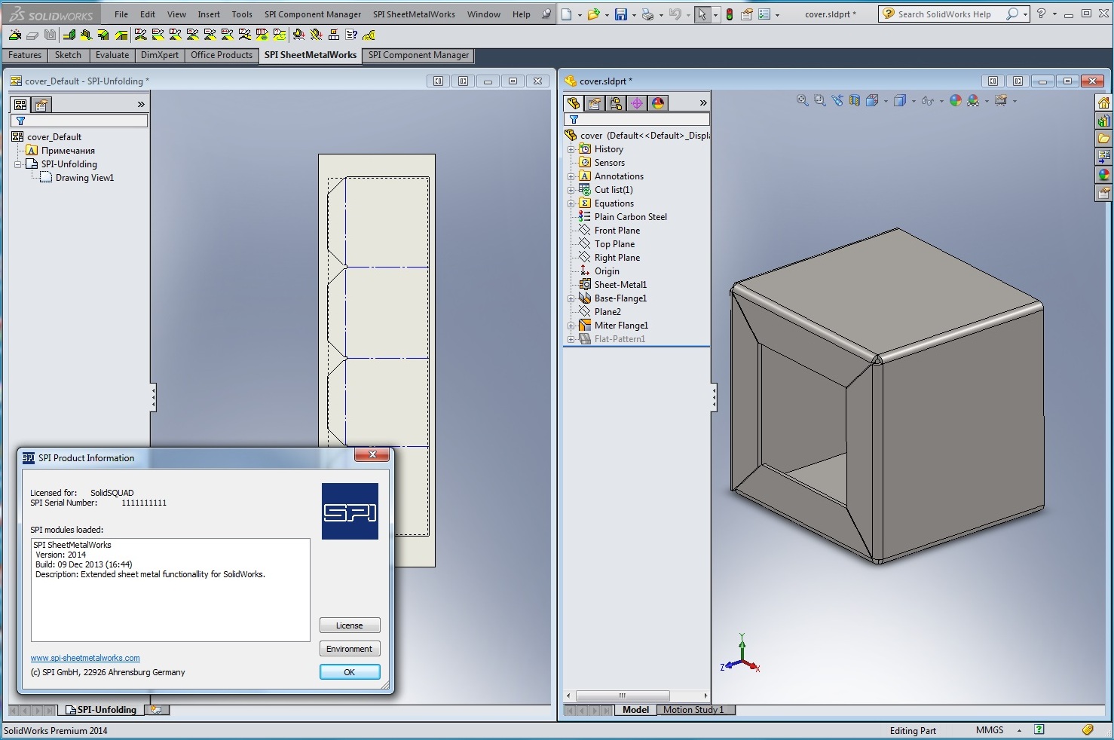Screen dimensions: 1114x740
Task: Click the Previous View icon
Action: pyautogui.click(x=837, y=100)
